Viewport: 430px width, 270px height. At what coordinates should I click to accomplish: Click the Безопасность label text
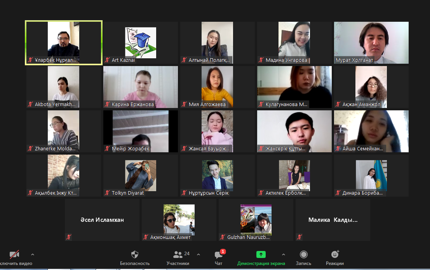pos(135,263)
